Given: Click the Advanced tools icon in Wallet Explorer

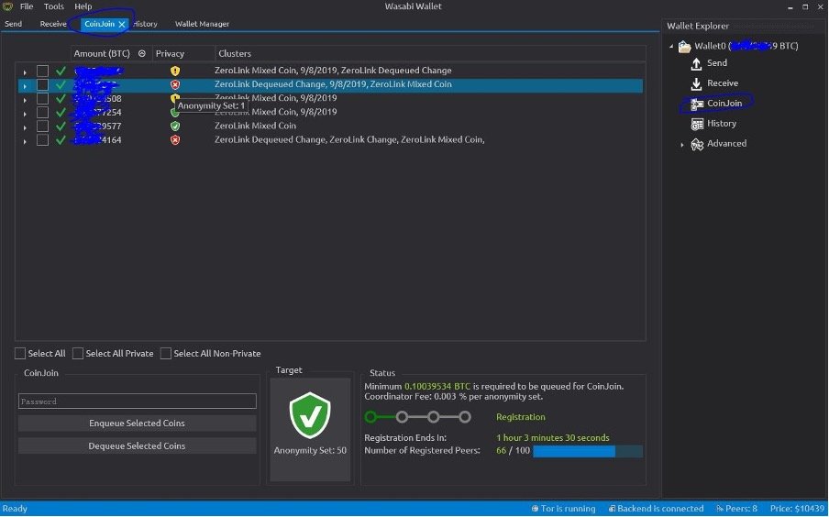Looking at the screenshot, I should [697, 144].
